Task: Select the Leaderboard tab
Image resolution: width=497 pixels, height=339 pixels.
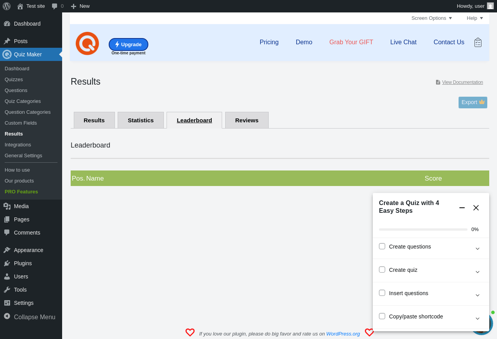Action: 194,120
